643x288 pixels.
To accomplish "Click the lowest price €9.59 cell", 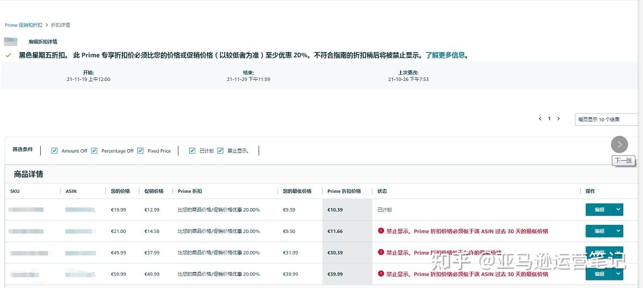I will pyautogui.click(x=289, y=210).
